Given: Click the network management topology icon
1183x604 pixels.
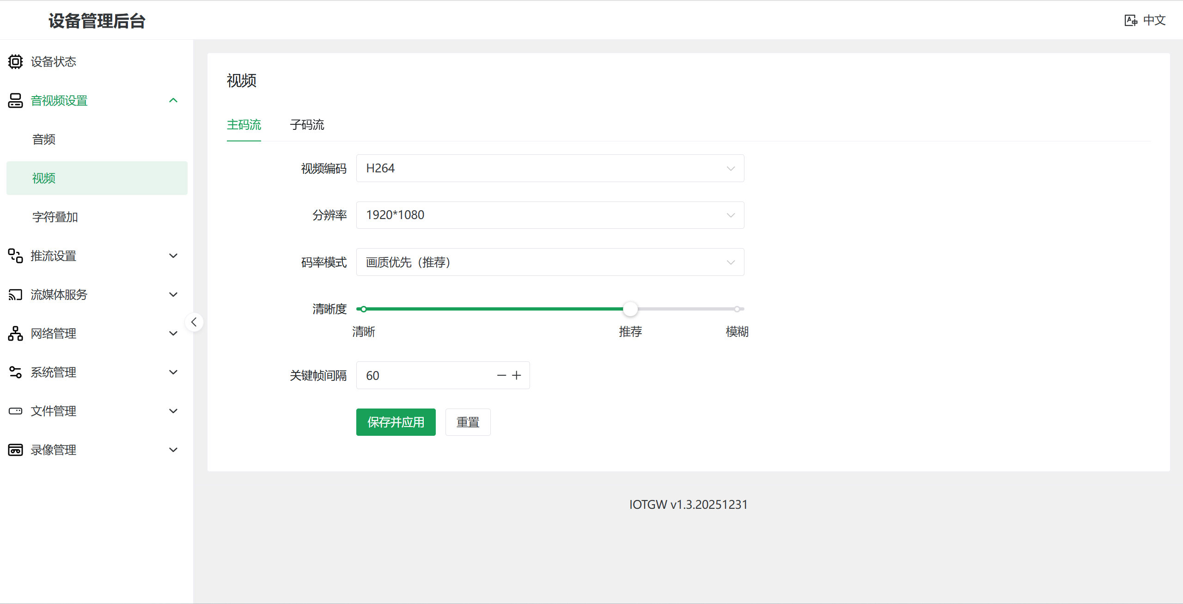Looking at the screenshot, I should pyautogui.click(x=15, y=333).
